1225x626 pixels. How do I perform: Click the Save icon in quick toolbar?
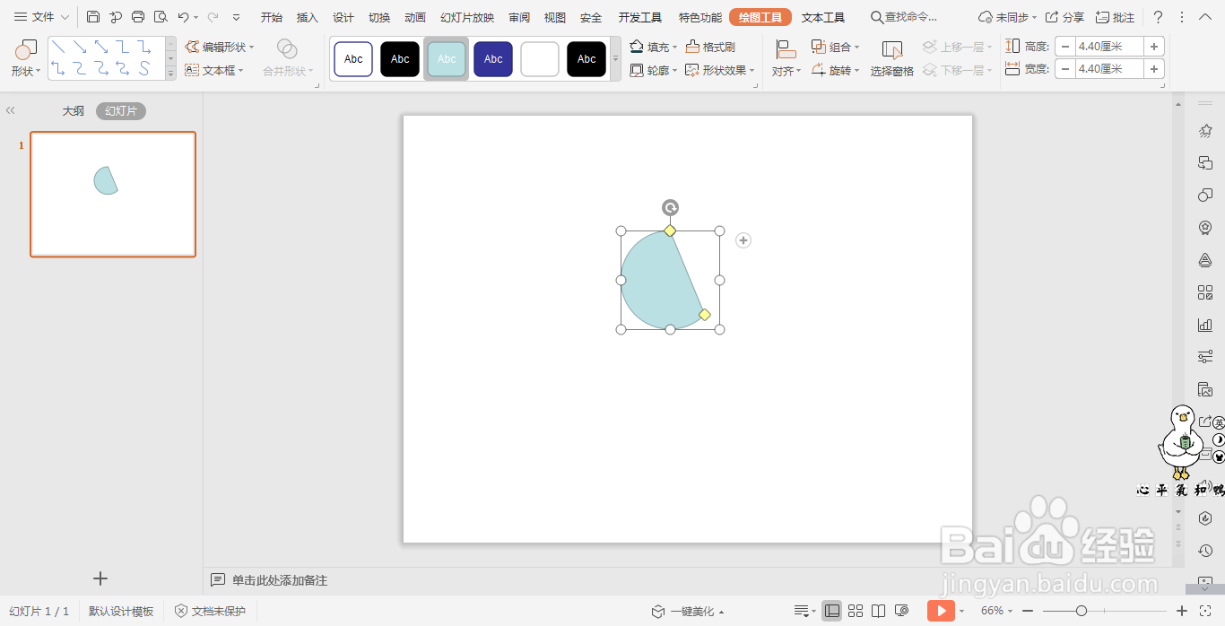pyautogui.click(x=93, y=17)
